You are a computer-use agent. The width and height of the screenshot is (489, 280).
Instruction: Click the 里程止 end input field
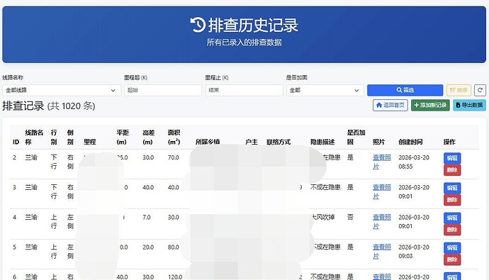[x=244, y=91]
